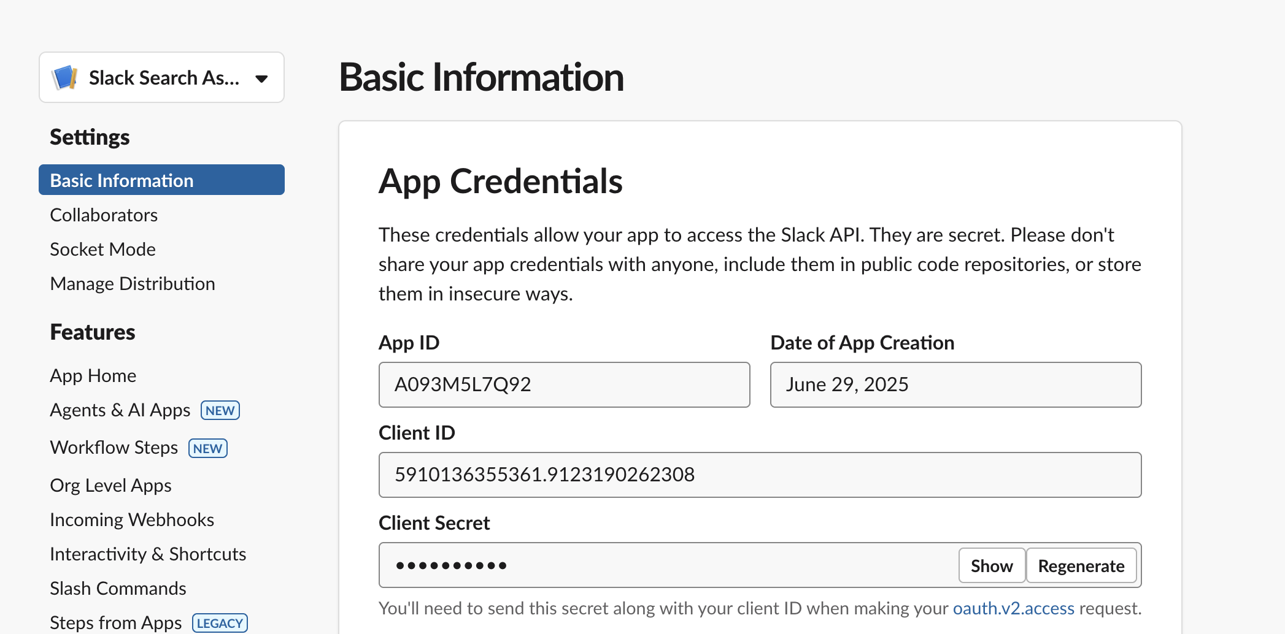Viewport: 1285px width, 634px height.
Task: Open Agents & AI Apps settings
Action: click(x=120, y=410)
